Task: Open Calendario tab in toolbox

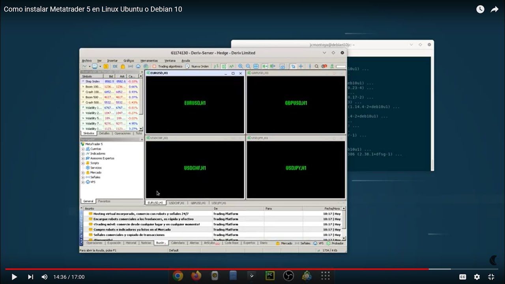Action: pyautogui.click(x=178, y=243)
